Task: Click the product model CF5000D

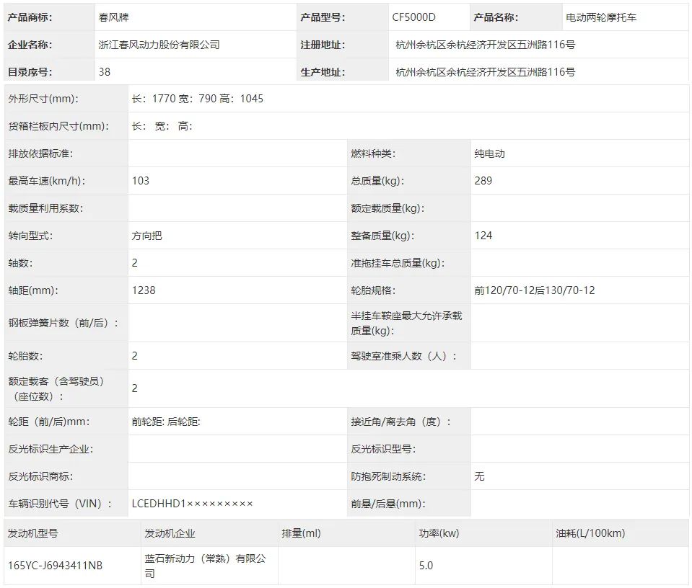Action: pos(413,17)
